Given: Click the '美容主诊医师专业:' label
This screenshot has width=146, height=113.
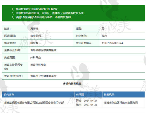Looking at the screenshot, I should (13, 67).
